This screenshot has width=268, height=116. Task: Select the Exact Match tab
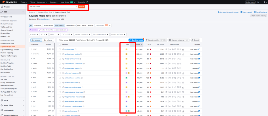[x=82, y=25]
